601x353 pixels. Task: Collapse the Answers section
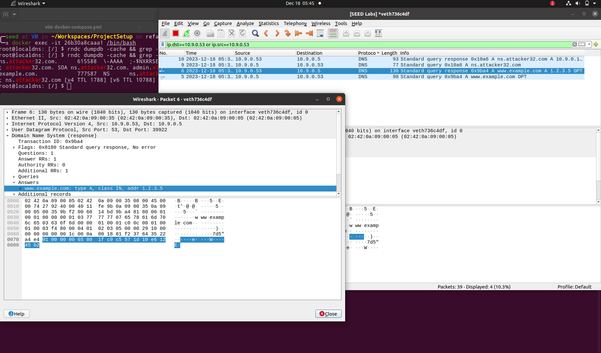(14, 183)
